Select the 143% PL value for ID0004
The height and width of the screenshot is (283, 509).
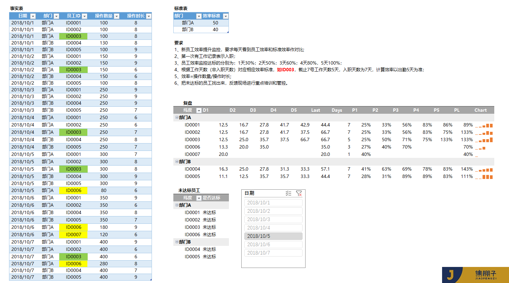pyautogui.click(x=467, y=169)
